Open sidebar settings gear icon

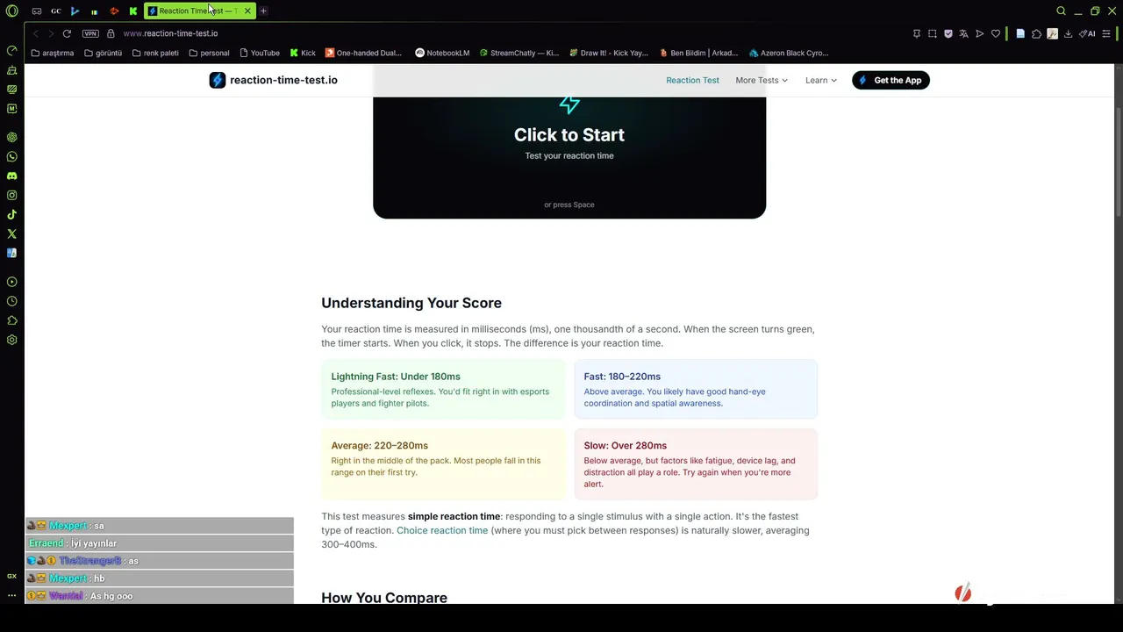(x=11, y=340)
